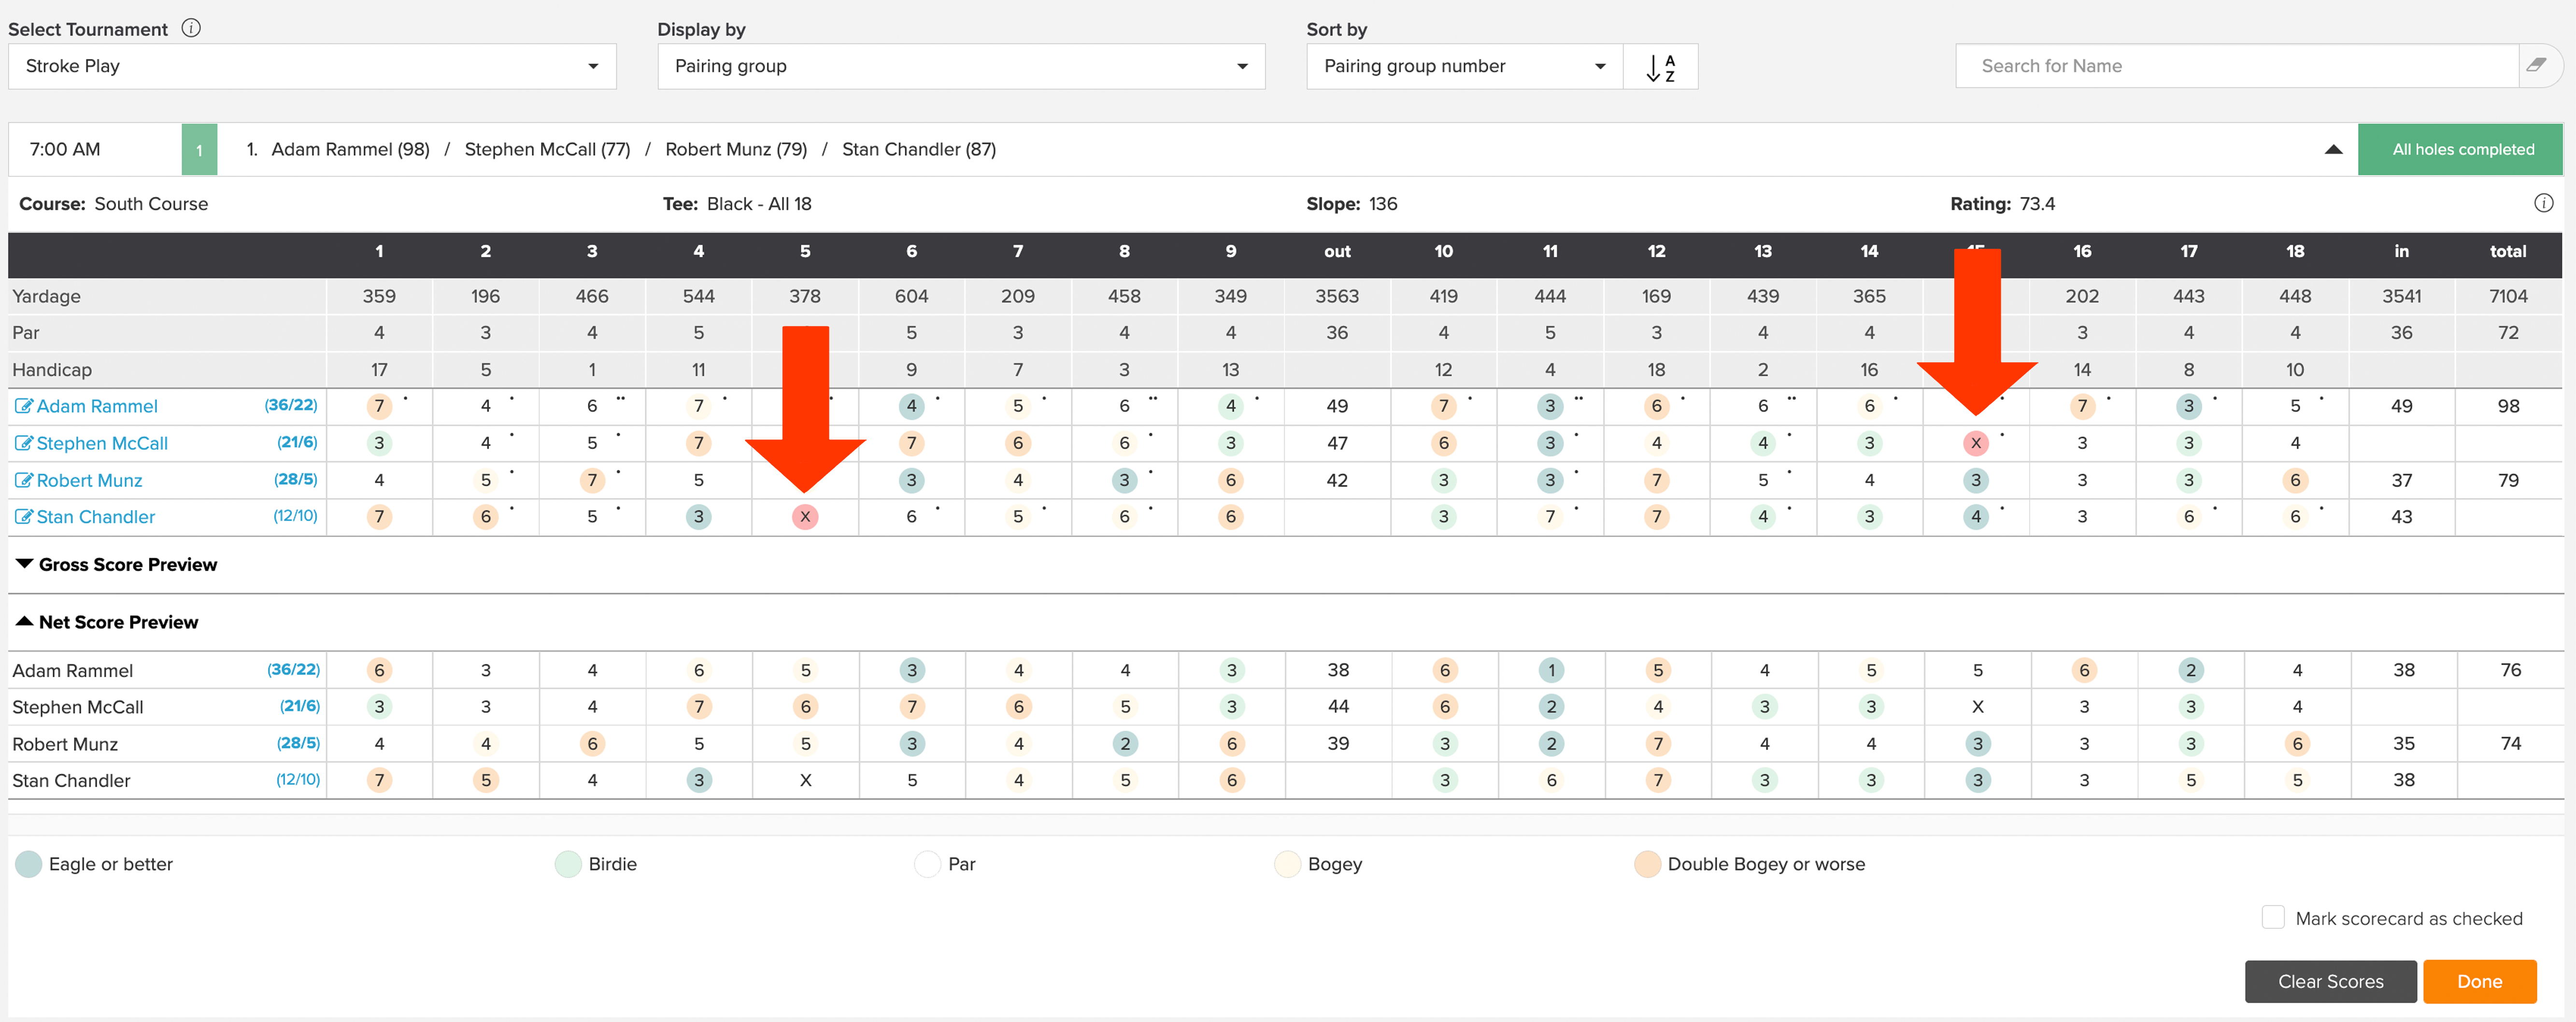Click the Birdie legend swatch
The image size is (2576, 1022).
(x=568, y=864)
